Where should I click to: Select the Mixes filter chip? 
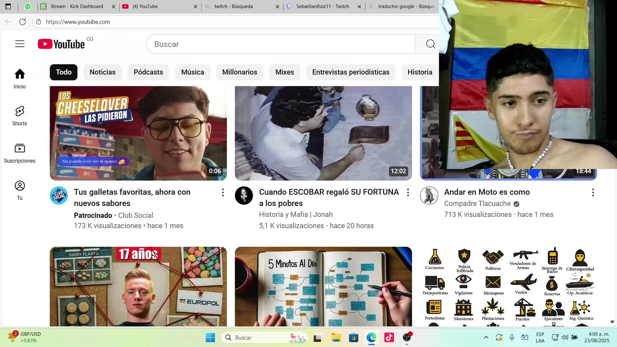(285, 72)
